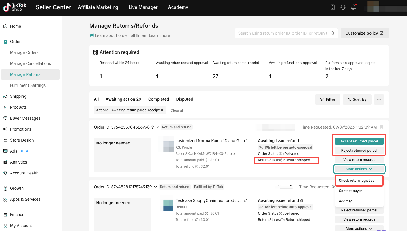Click the return order search field
This screenshot has width=407, height=231.
283,33
